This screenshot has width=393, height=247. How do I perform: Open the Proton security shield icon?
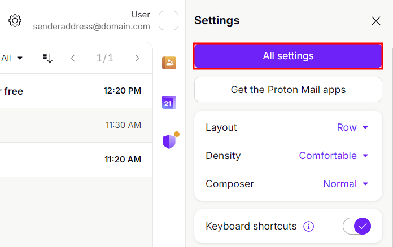point(169,142)
